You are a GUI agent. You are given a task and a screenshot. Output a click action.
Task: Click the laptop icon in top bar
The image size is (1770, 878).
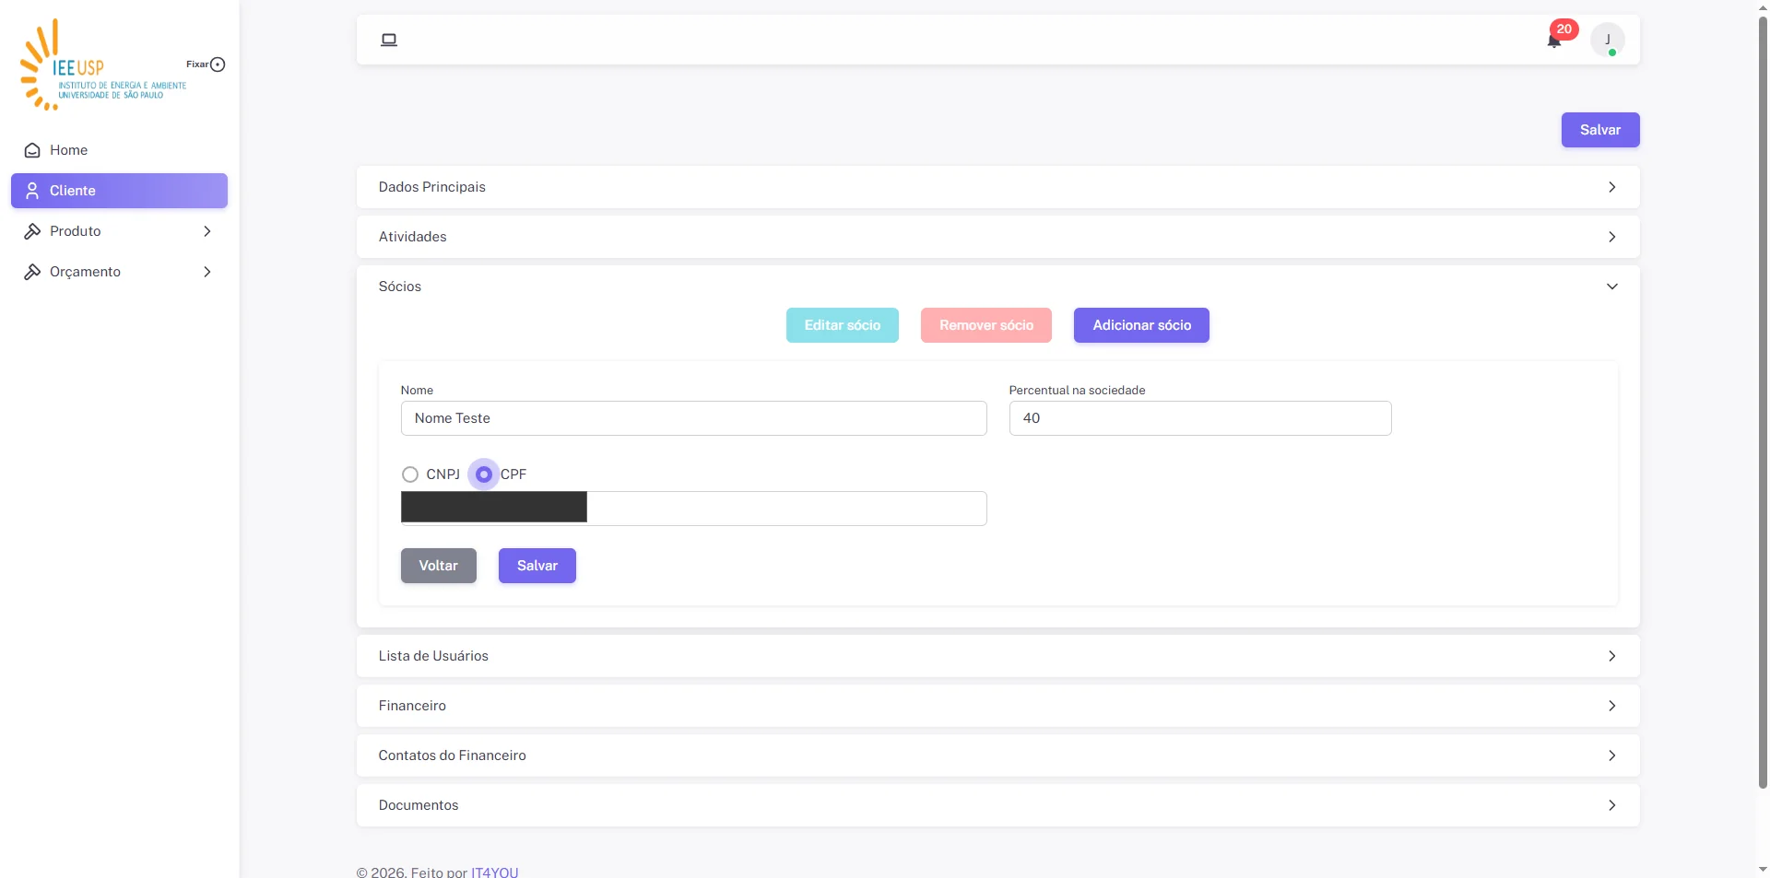pos(389,40)
